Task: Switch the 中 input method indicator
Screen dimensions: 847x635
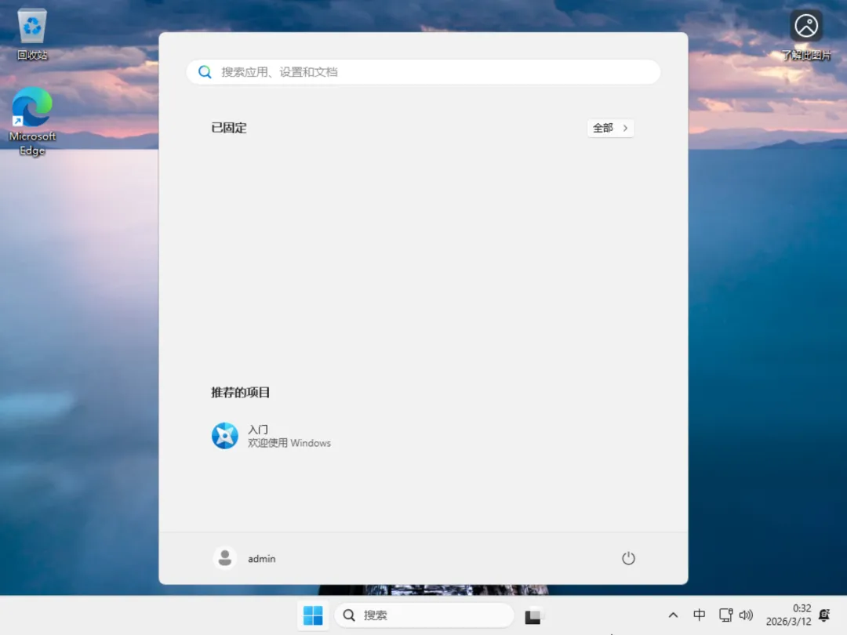Action: pos(699,615)
